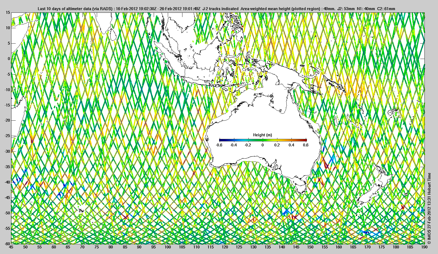Click latitude axis label '-30'

(7, 151)
